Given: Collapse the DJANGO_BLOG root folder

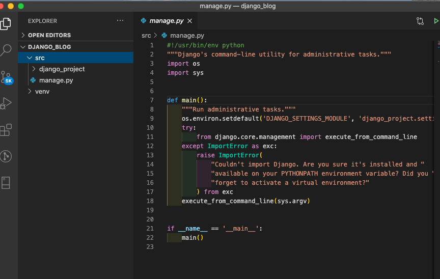Looking at the screenshot, I should pyautogui.click(x=49, y=47).
